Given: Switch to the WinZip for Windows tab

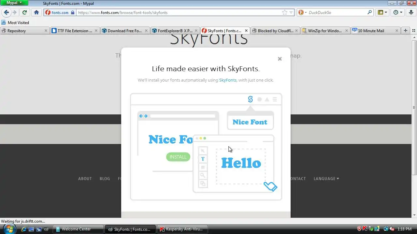Looking at the screenshot, I should 325,31.
